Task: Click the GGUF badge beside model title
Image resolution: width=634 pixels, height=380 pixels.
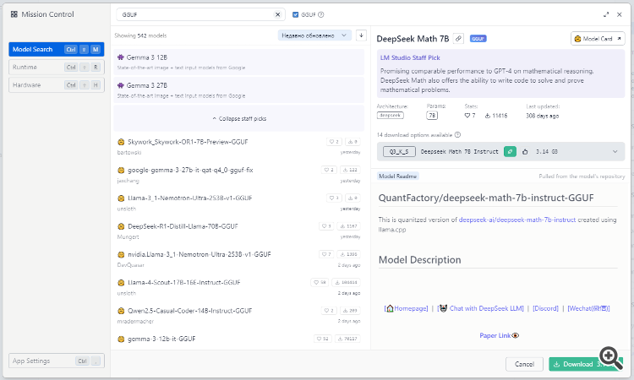Action: [478, 39]
